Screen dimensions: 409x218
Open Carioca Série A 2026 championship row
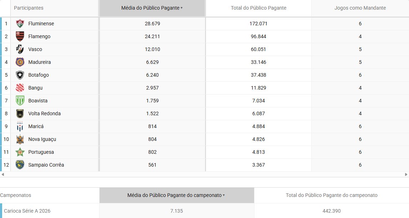(x=27, y=211)
